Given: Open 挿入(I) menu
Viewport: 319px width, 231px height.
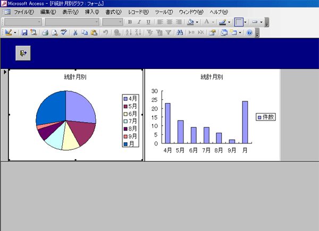Looking at the screenshot, I should [x=92, y=12].
